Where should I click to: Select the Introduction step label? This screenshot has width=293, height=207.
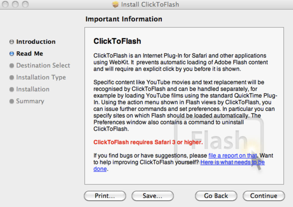tap(36, 42)
